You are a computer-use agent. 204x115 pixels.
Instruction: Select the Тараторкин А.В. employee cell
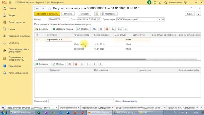pyautogui.click(x=59, y=40)
